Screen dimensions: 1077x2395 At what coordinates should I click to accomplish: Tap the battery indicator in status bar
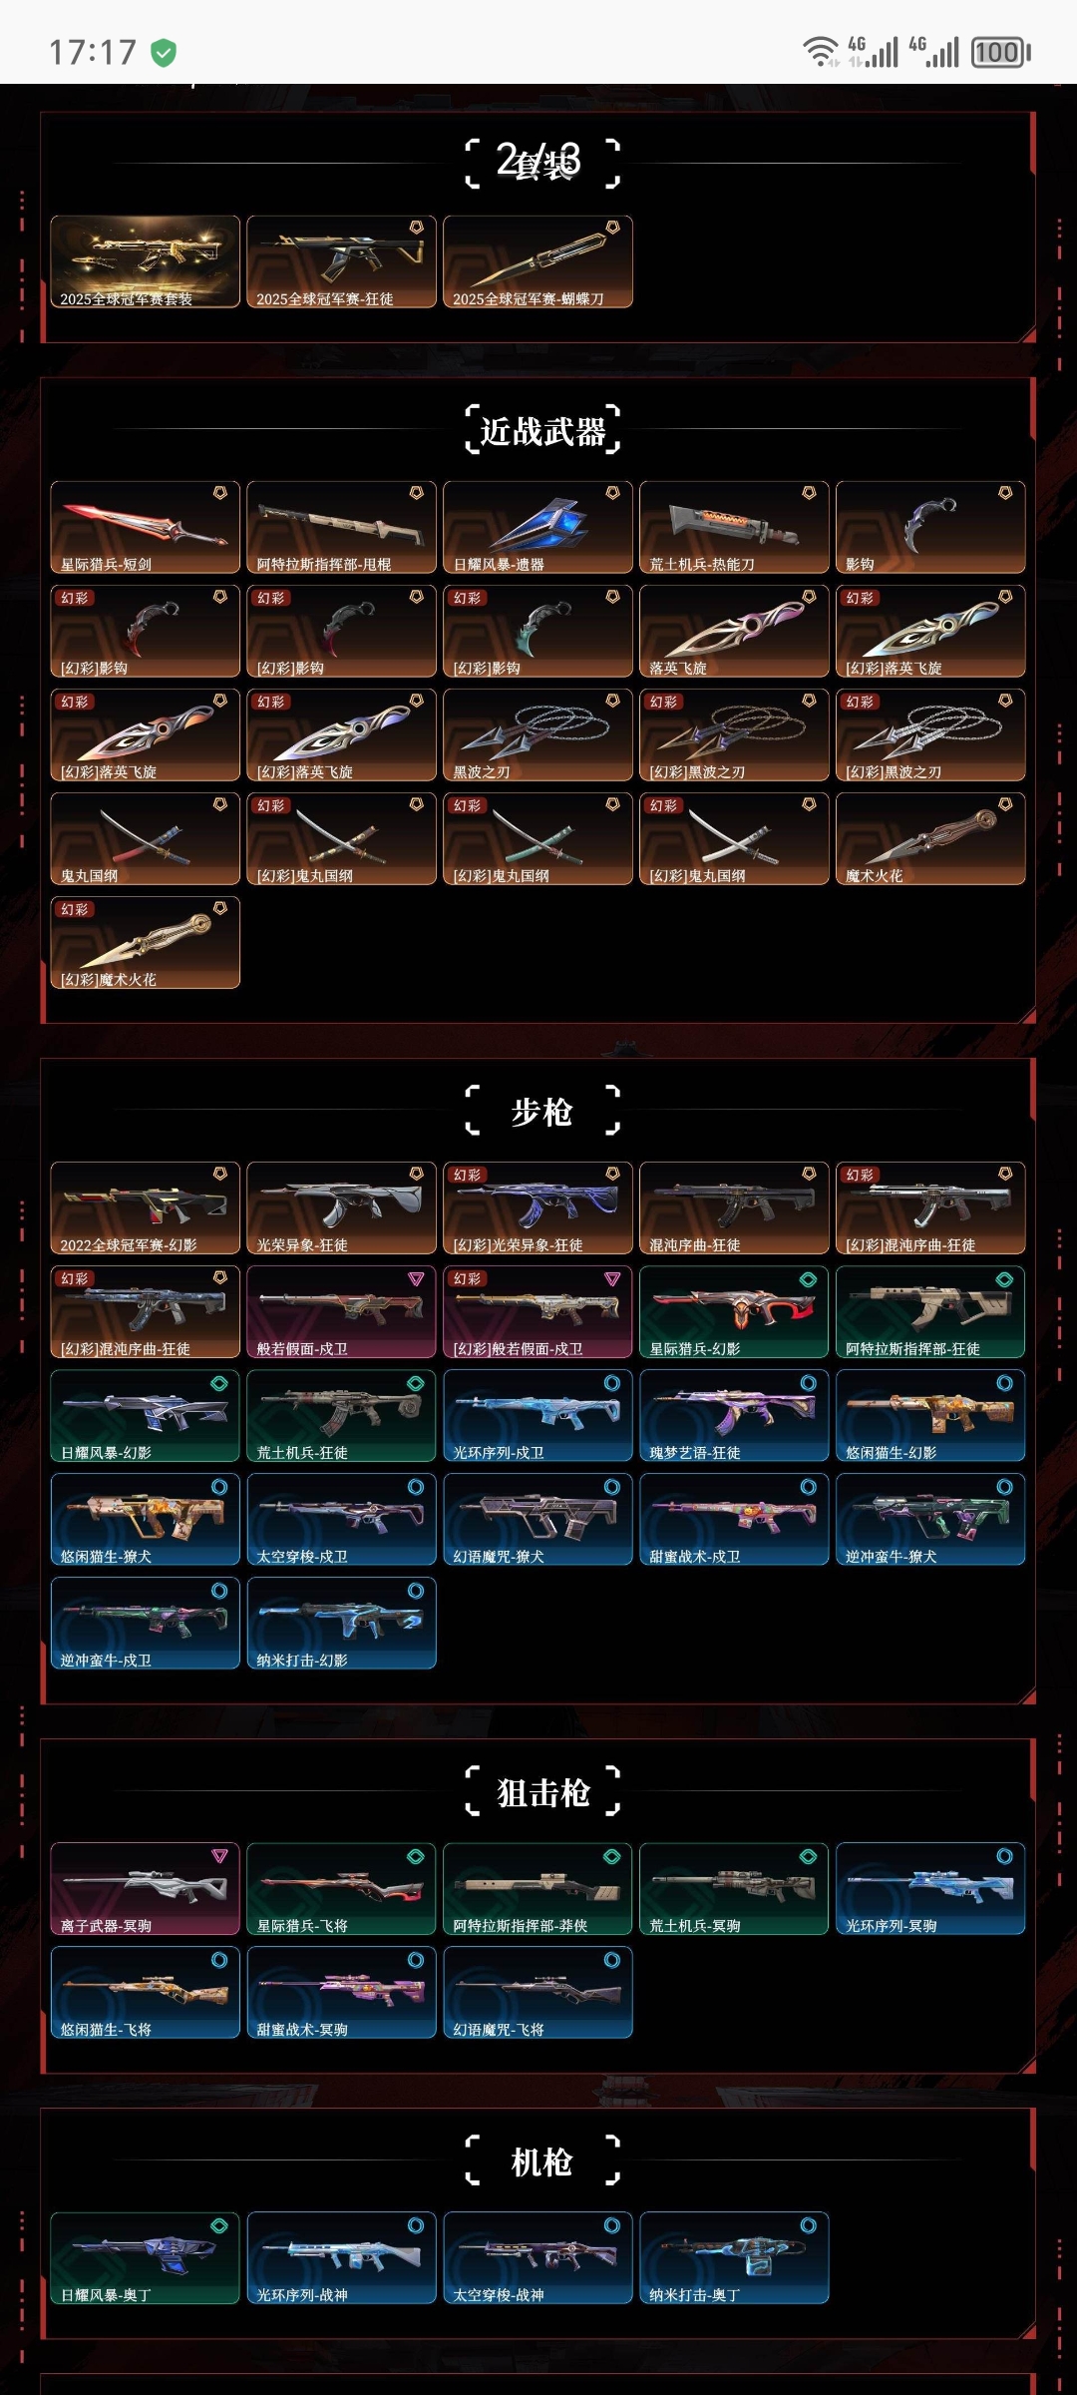1001,52
